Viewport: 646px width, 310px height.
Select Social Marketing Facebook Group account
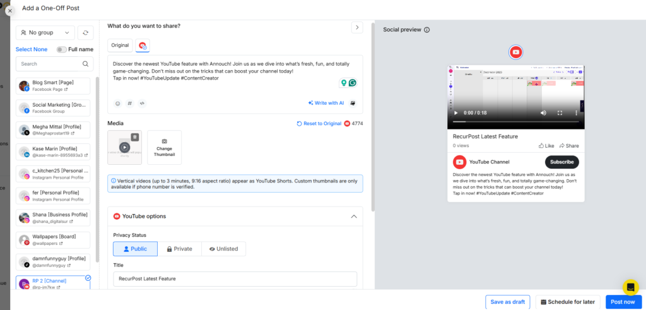[x=53, y=108]
